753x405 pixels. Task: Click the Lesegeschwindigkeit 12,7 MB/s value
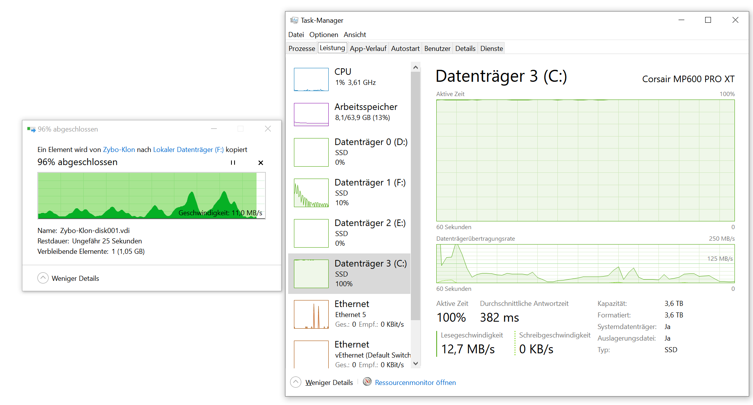pos(468,349)
